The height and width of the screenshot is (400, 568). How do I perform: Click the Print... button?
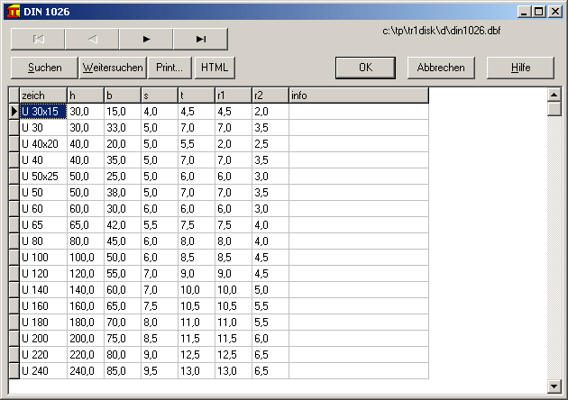pyautogui.click(x=169, y=68)
